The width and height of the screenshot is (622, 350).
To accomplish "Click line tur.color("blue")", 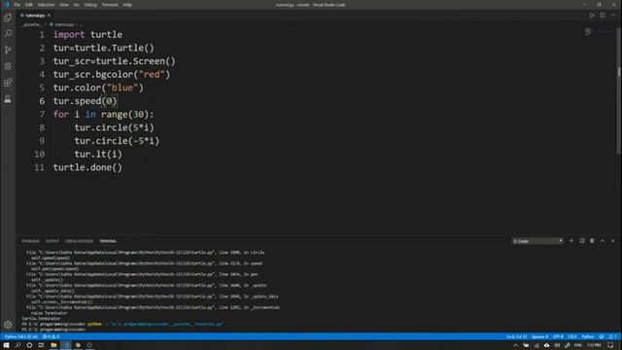I will point(98,87).
